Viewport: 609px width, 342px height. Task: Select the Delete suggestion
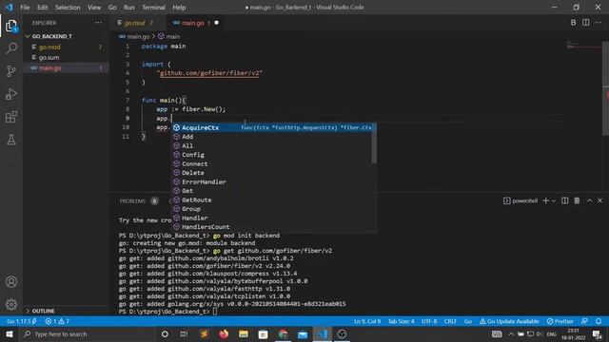[x=272, y=173]
